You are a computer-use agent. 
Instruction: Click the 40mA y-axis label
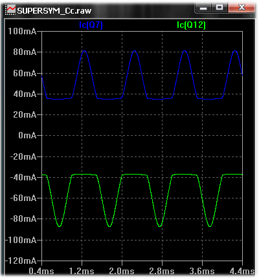(25, 94)
